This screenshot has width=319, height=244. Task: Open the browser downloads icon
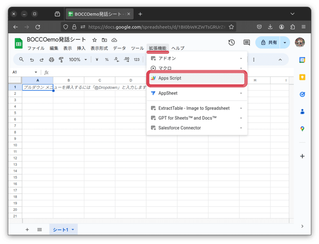tap(270, 27)
